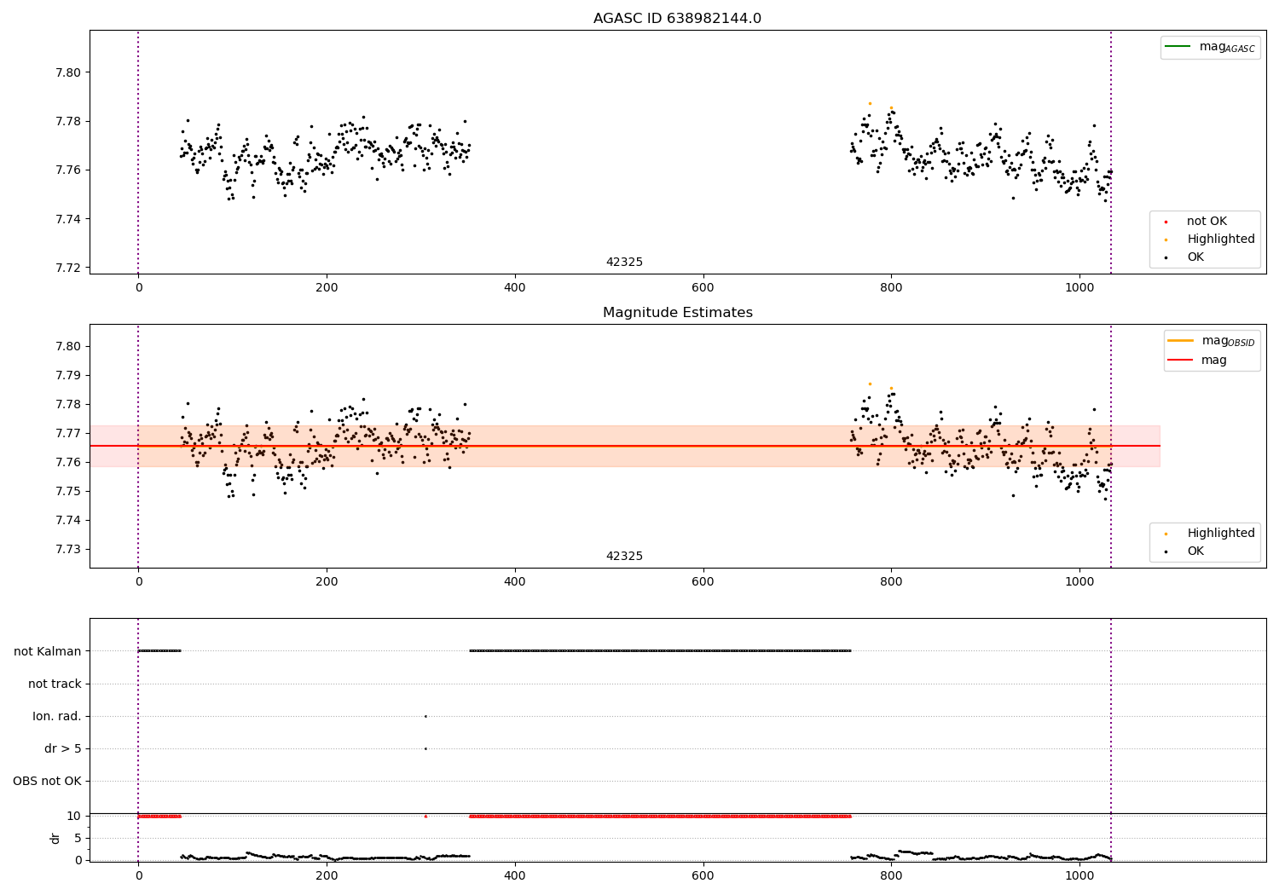
Task: Click the isolated red triangle near 300 in dr panel
Action: 425,816
